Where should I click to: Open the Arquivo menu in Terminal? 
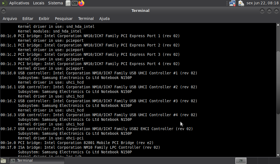pos(10,19)
